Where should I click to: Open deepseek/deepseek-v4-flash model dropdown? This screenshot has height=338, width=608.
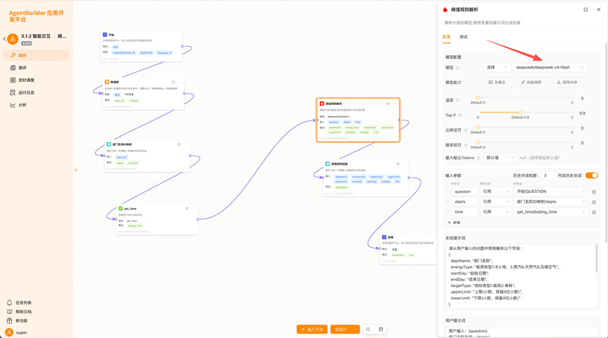550,68
